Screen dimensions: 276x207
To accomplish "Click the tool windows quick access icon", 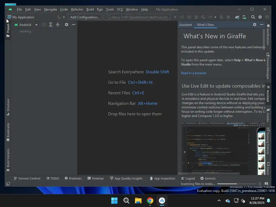I will click(x=8, y=184).
